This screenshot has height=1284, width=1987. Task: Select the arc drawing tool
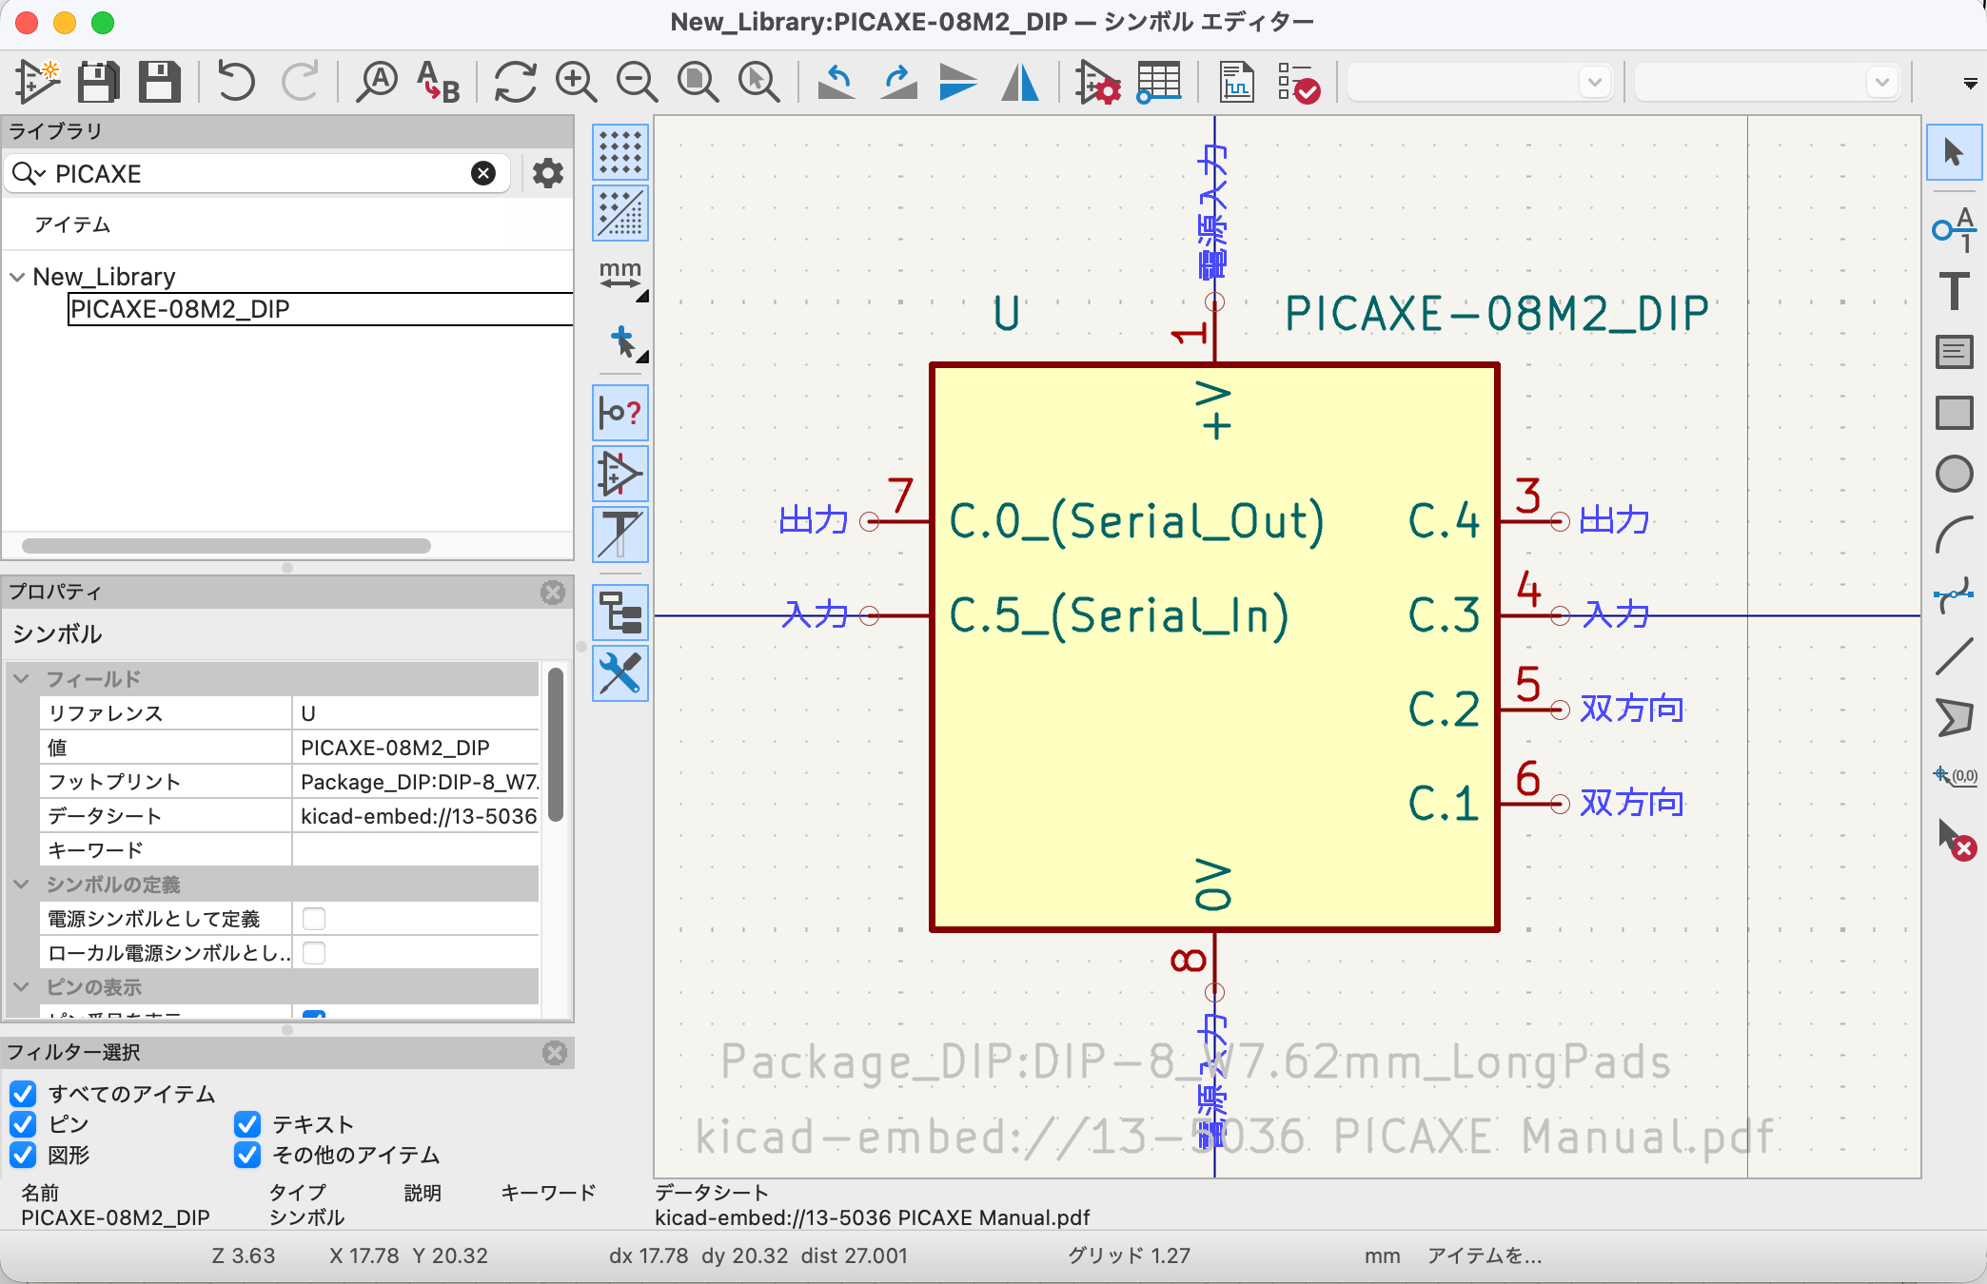point(1954,535)
